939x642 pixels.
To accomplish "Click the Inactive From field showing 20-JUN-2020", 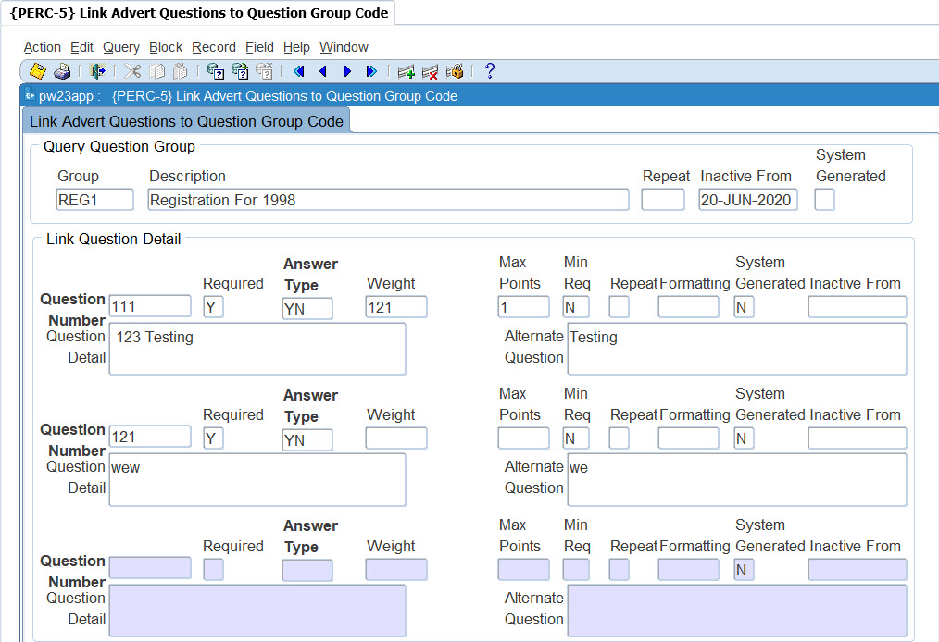I will click(747, 200).
